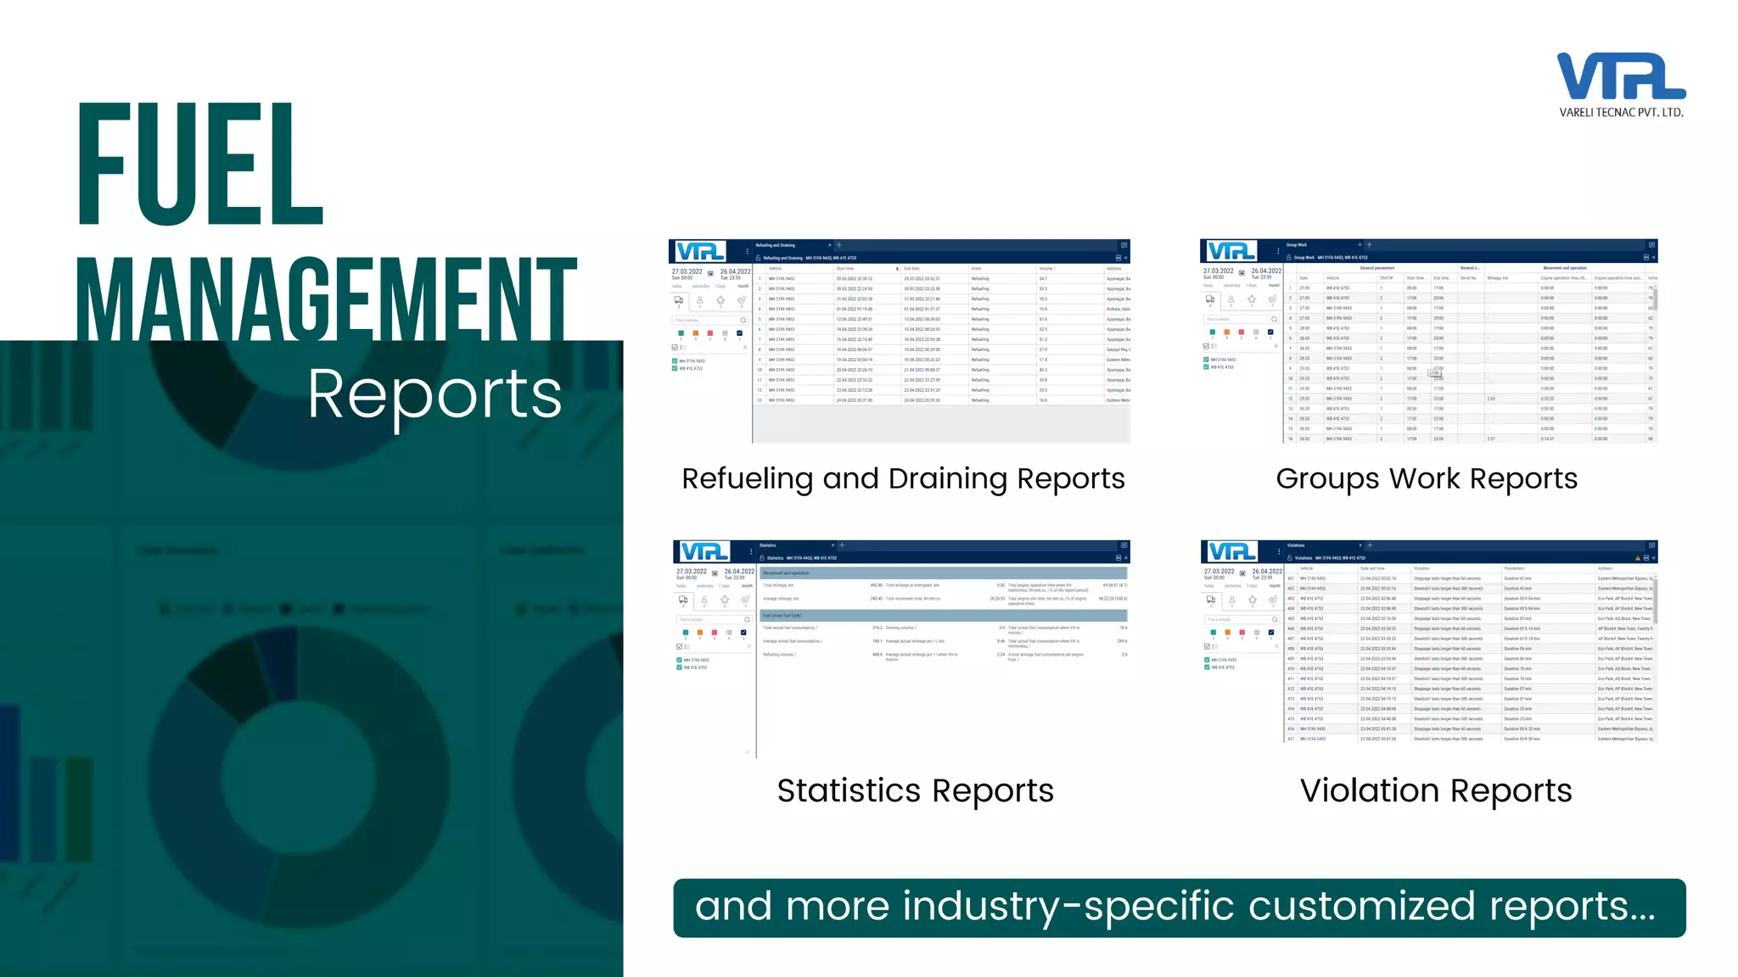Viewport: 1738px width, 977px height.
Task: Select drivers person icon in Refueling panel
Action: [x=700, y=300]
